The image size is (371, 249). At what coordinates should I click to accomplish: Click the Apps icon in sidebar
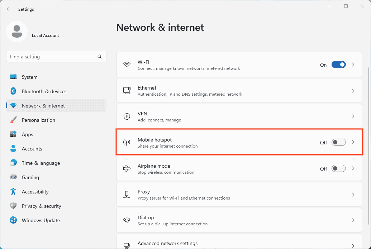click(13, 134)
